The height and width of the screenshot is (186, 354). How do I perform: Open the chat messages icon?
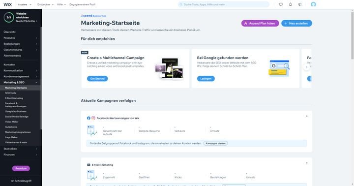click(281, 4)
